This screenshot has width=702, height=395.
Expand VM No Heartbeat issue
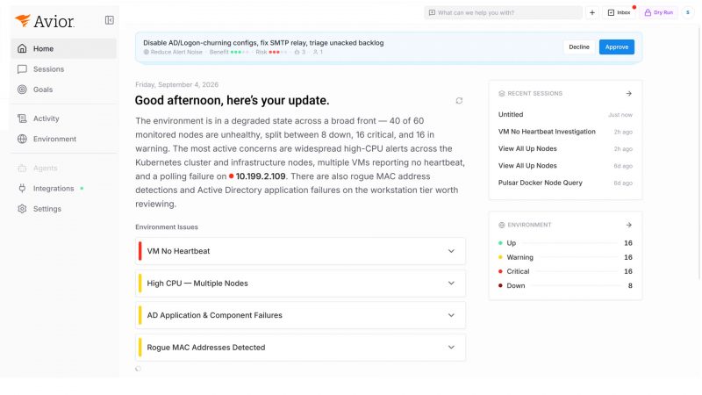click(x=451, y=251)
